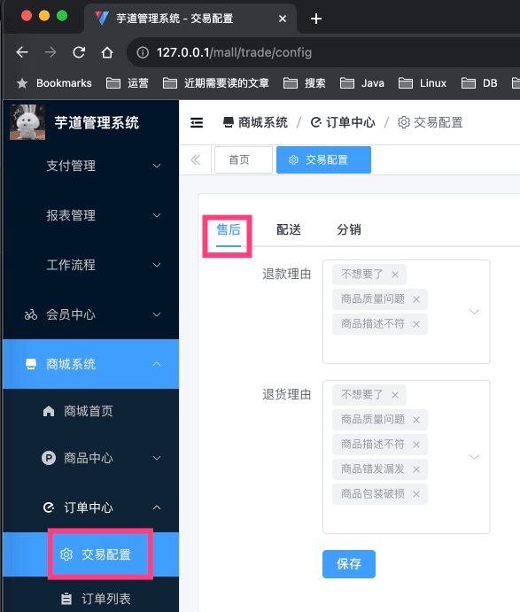The height and width of the screenshot is (612, 520).
Task: Collapse the 商城系统 sidebar menu
Action: (91, 364)
